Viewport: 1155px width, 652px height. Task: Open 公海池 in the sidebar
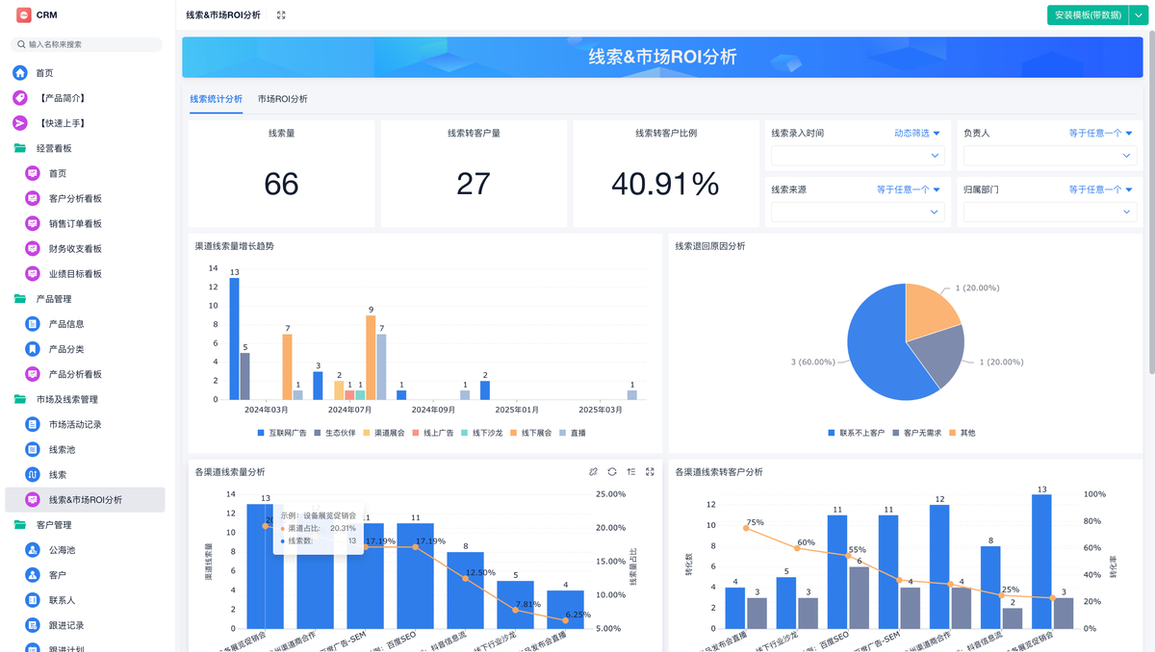[62, 550]
